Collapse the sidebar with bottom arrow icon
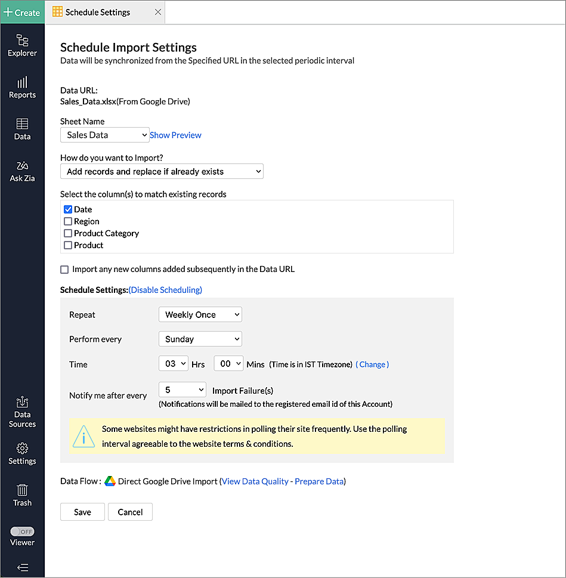The width and height of the screenshot is (566, 578). (22, 567)
